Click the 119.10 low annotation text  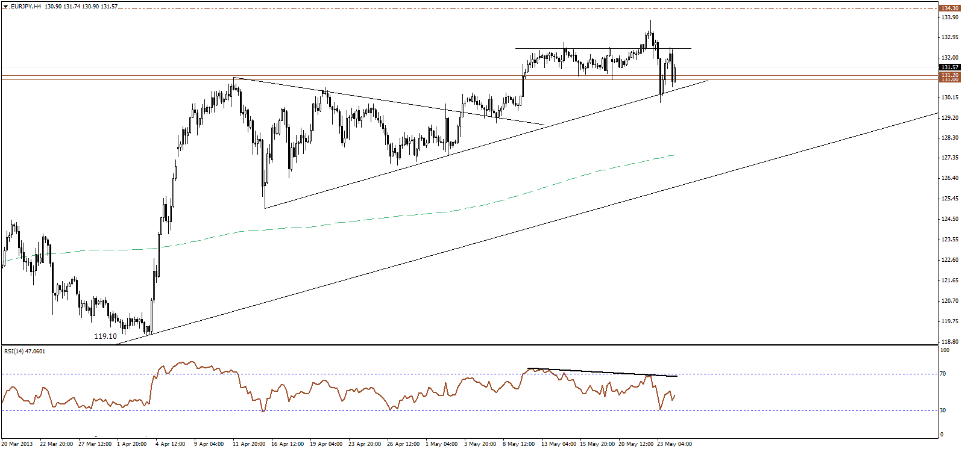(x=105, y=336)
